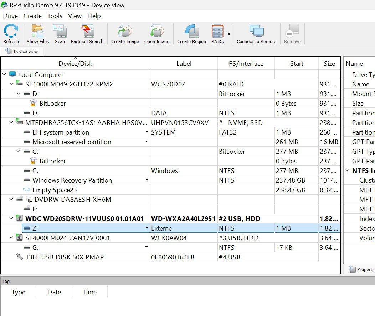Image resolution: width=375 pixels, height=316 pixels.
Task: Select the Create Region tool
Action: 191,34
